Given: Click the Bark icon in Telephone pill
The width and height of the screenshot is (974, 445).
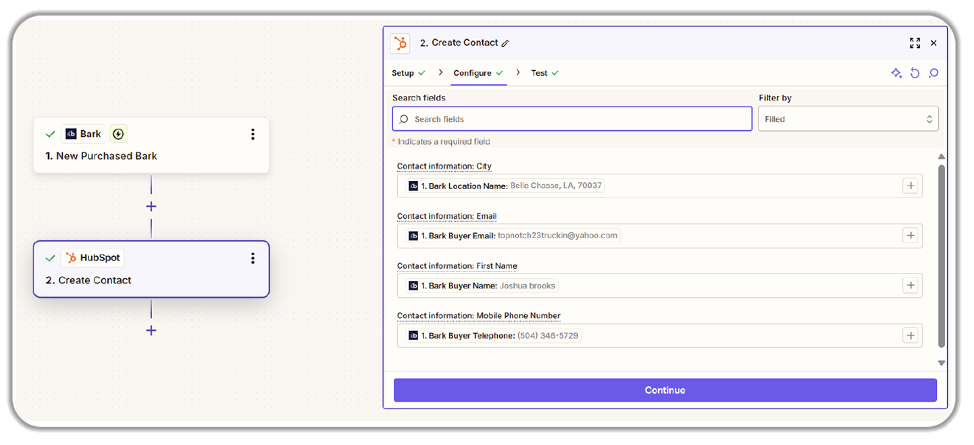Looking at the screenshot, I should [x=413, y=336].
